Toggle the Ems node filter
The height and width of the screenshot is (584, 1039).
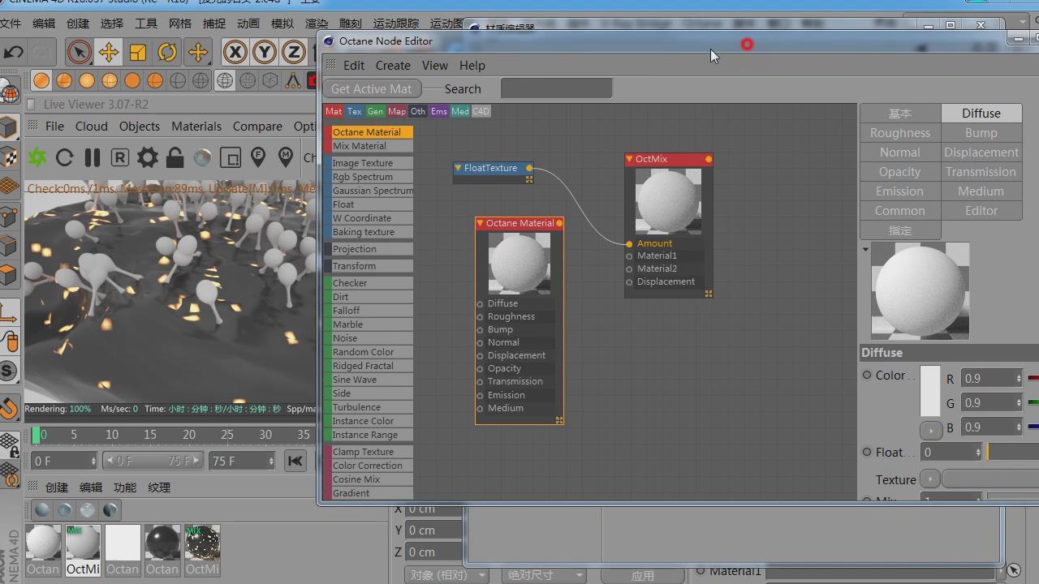click(439, 111)
